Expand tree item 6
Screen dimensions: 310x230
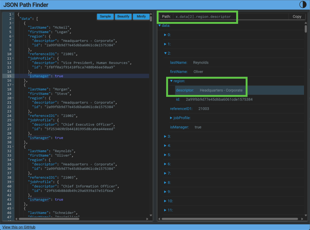coord(165,164)
